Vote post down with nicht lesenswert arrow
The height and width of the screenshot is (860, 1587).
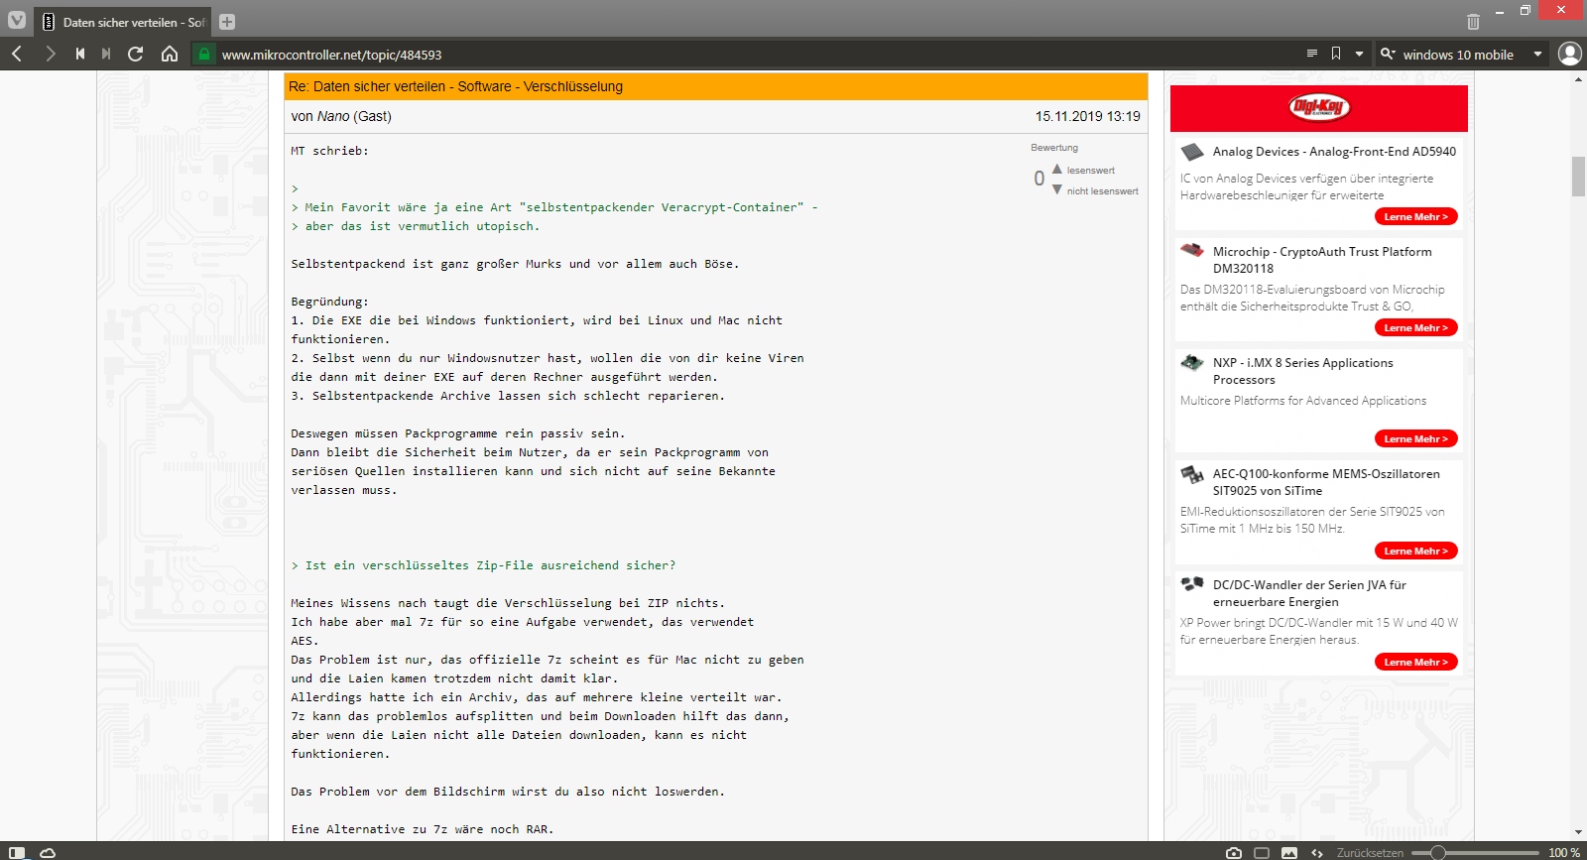click(1057, 189)
